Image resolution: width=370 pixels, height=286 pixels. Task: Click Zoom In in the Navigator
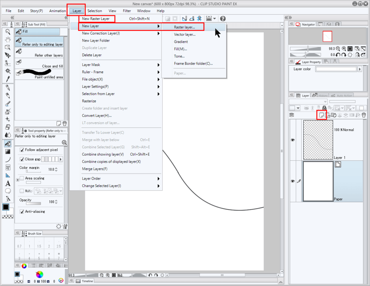click(x=343, y=49)
